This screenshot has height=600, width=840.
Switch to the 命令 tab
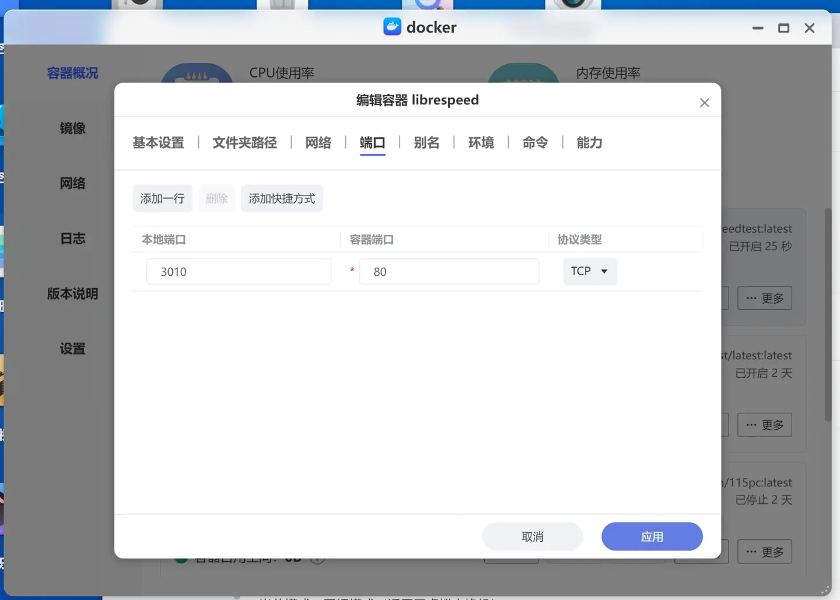(x=535, y=143)
